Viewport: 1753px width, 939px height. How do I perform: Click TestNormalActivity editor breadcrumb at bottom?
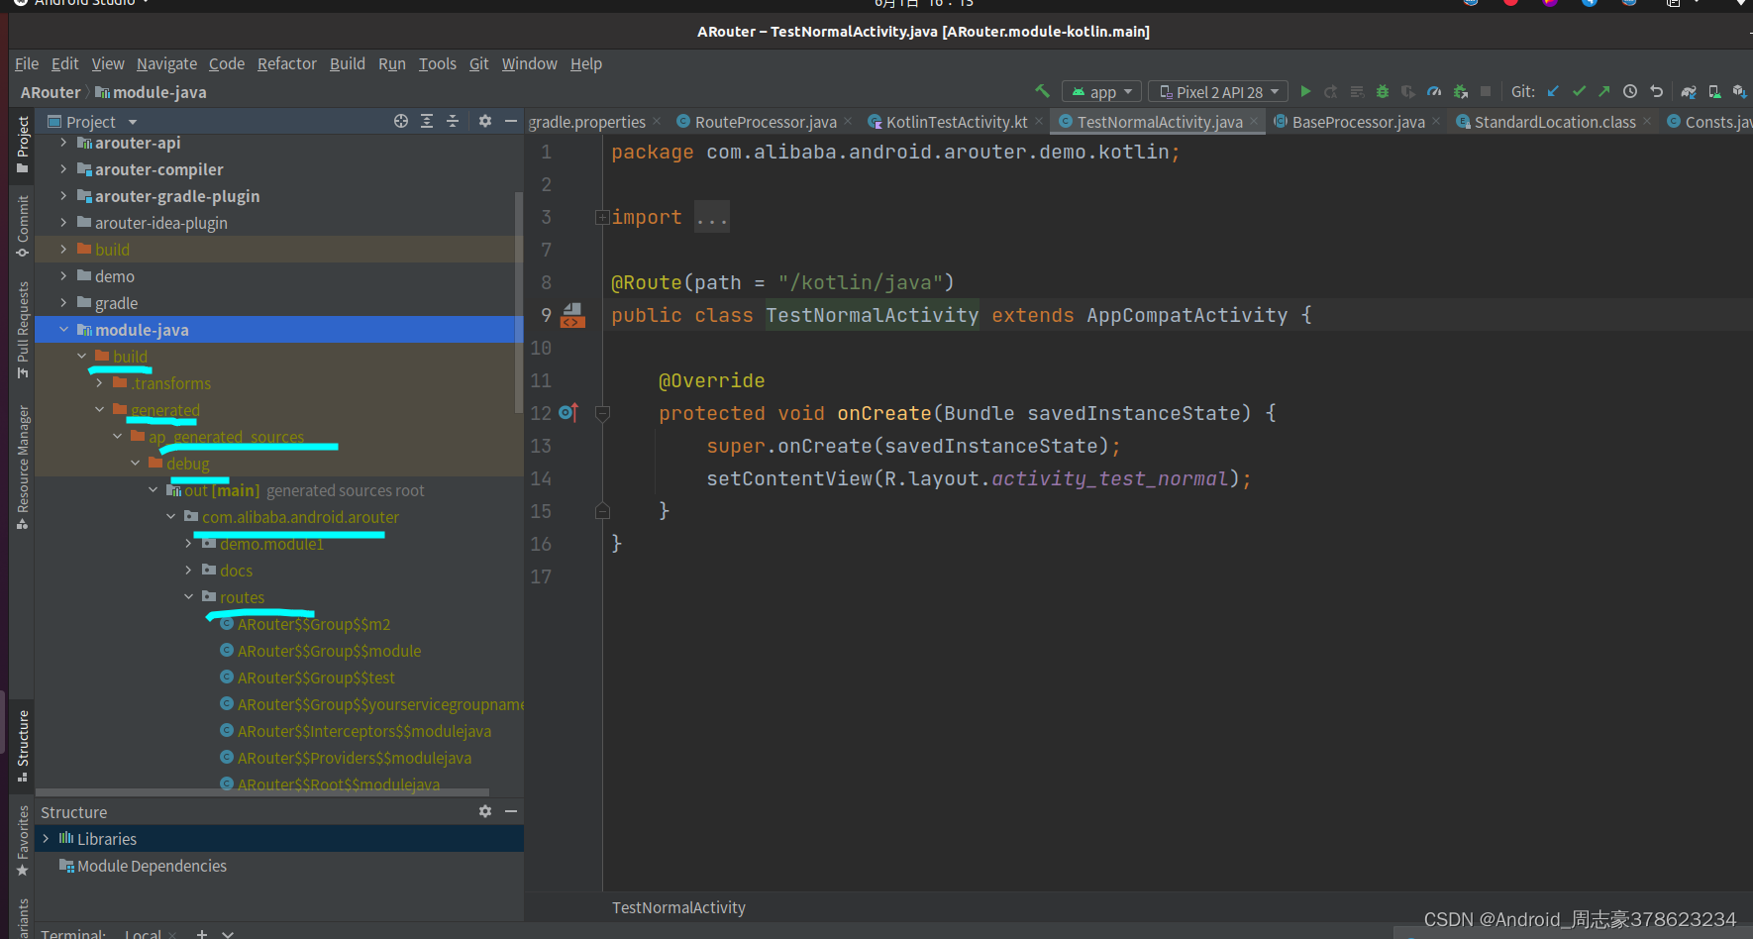678,907
